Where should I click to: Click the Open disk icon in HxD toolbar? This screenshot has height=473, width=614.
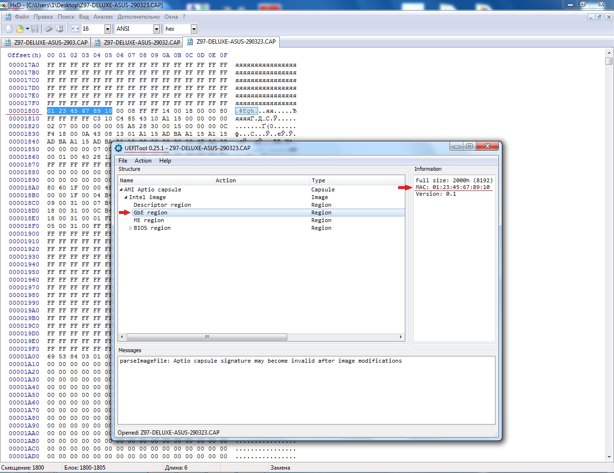point(59,29)
